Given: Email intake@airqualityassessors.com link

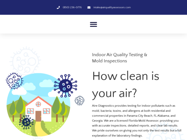Looking at the screenshot, I should [x=112, y=7].
